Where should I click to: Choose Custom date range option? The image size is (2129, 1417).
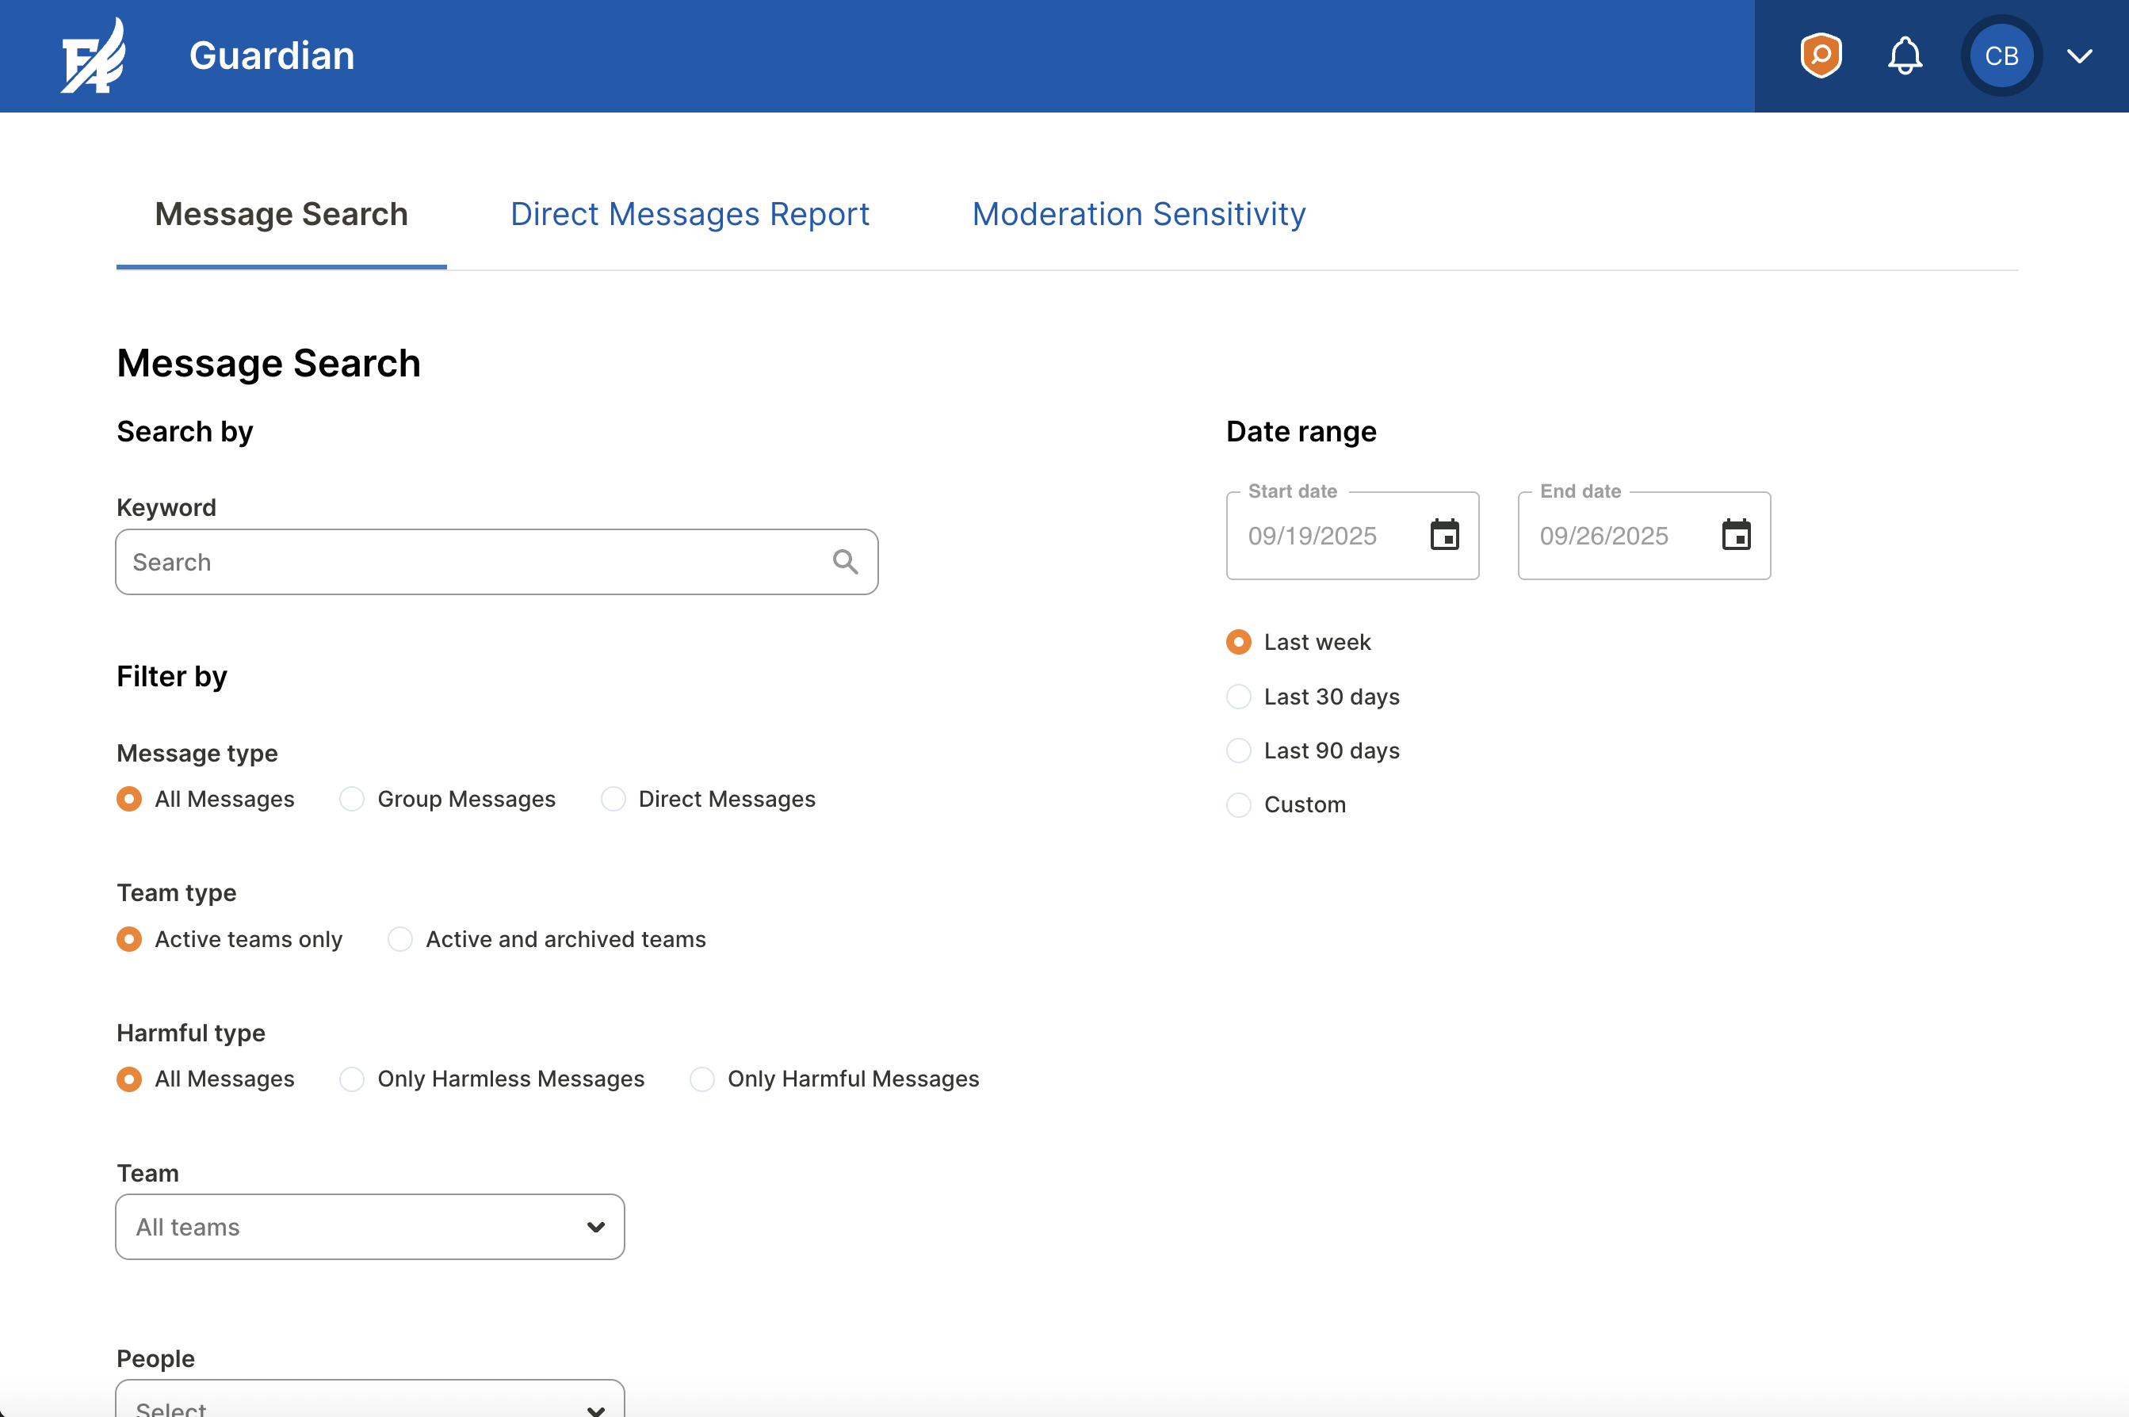(1239, 804)
